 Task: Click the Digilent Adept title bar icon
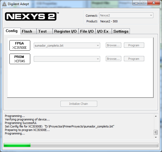tap(4, 4)
